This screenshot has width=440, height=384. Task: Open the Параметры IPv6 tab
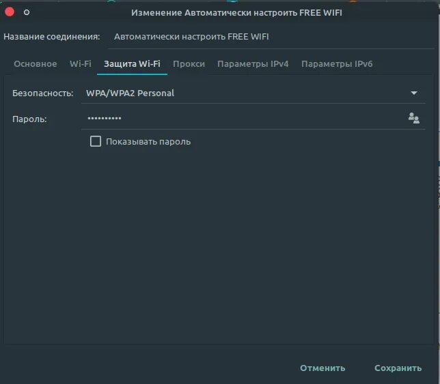[337, 64]
